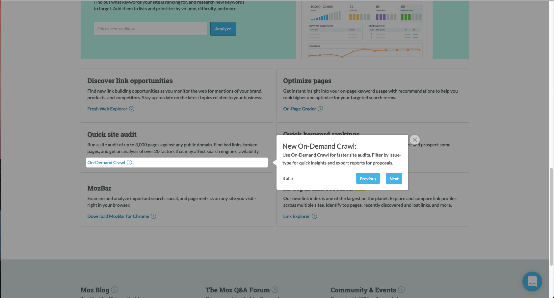Click the Discover link opportunities heading
Viewport: 554px width, 298px height.
coord(130,81)
